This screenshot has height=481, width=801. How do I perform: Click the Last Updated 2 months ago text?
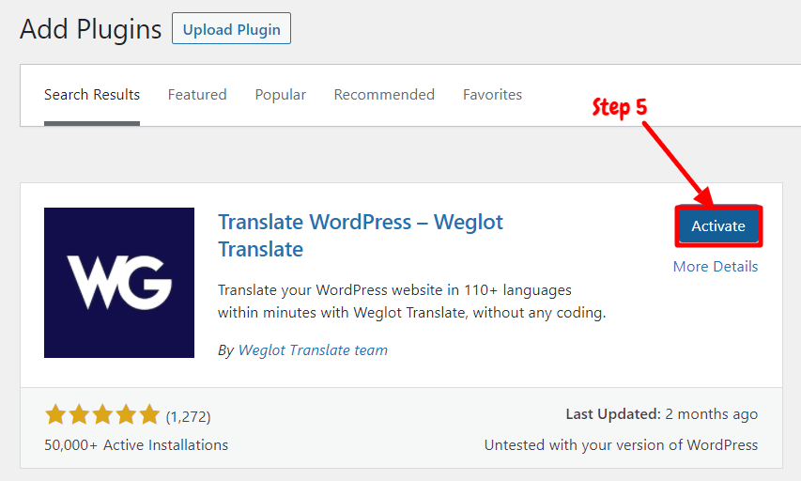click(661, 414)
